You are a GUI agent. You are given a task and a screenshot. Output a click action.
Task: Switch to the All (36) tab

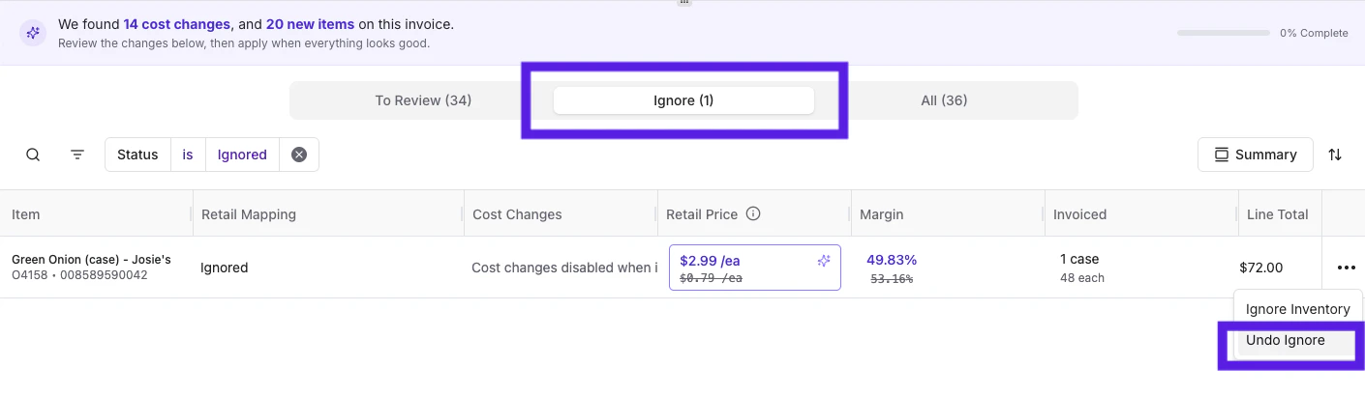pyautogui.click(x=943, y=100)
